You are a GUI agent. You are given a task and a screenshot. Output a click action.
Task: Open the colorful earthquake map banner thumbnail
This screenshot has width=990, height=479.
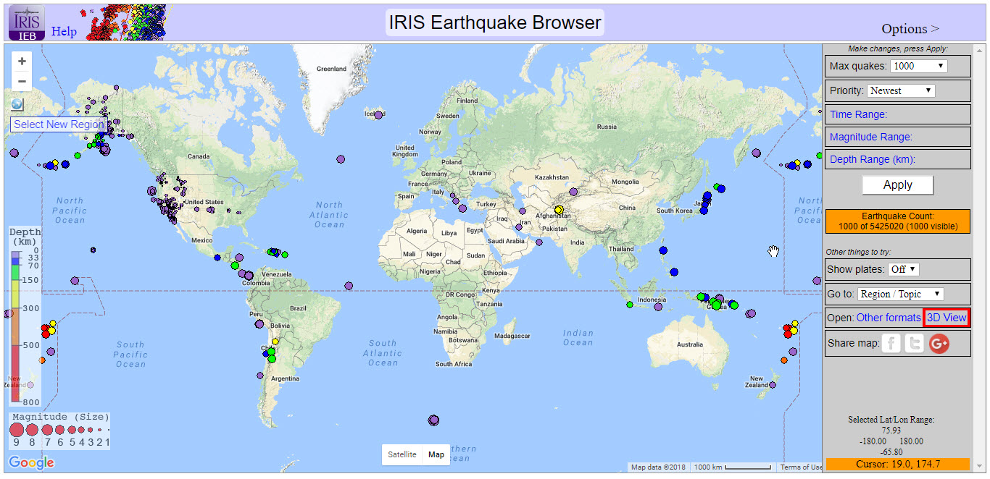point(129,22)
